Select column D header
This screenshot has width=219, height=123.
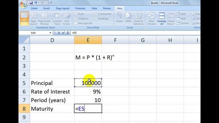click(x=52, y=40)
